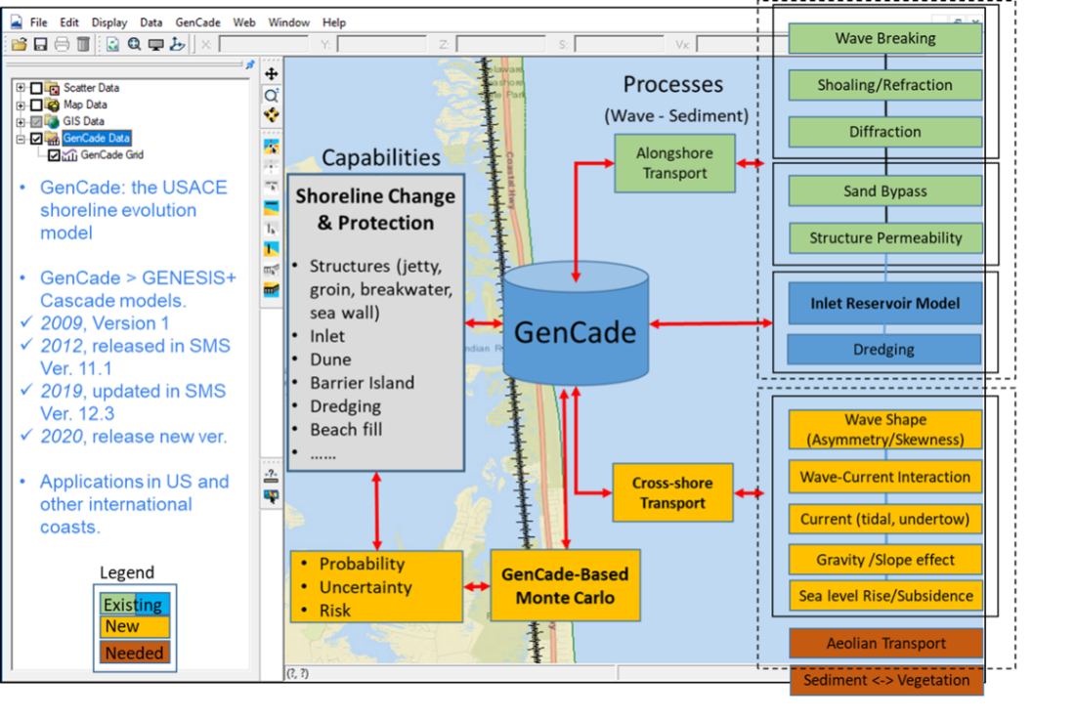Uncheck the GenCade Data checkbox
Image resolution: width=1075 pixels, height=719 pixels.
point(37,139)
